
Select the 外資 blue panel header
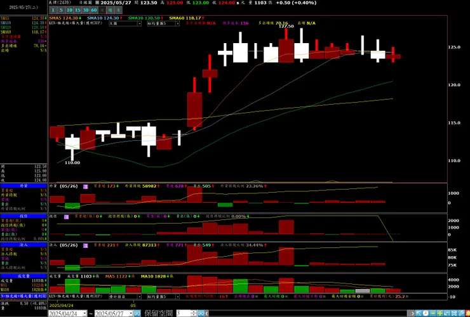(x=23, y=186)
